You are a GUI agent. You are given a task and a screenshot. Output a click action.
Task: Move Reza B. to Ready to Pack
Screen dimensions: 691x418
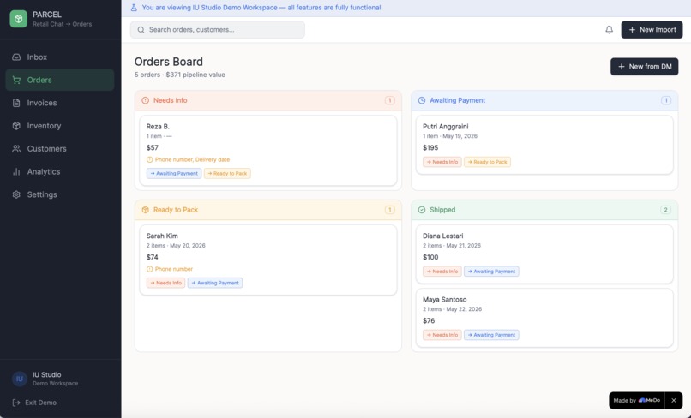click(x=227, y=174)
